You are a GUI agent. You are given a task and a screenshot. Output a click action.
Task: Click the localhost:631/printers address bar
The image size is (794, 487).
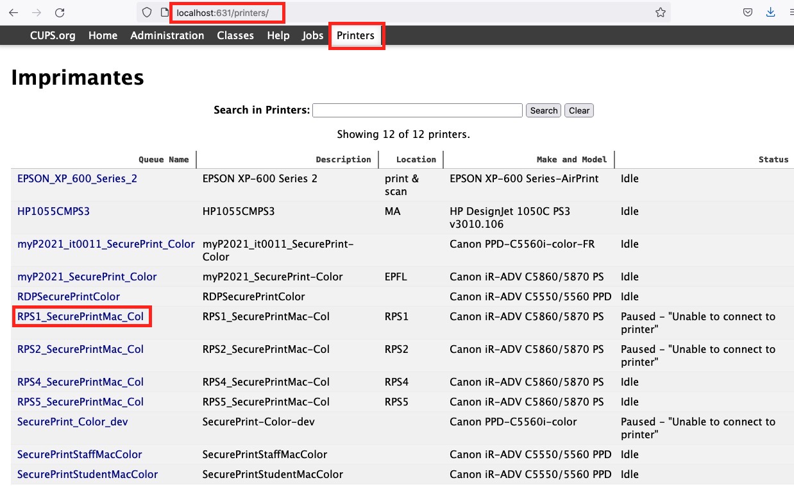[x=385, y=13]
